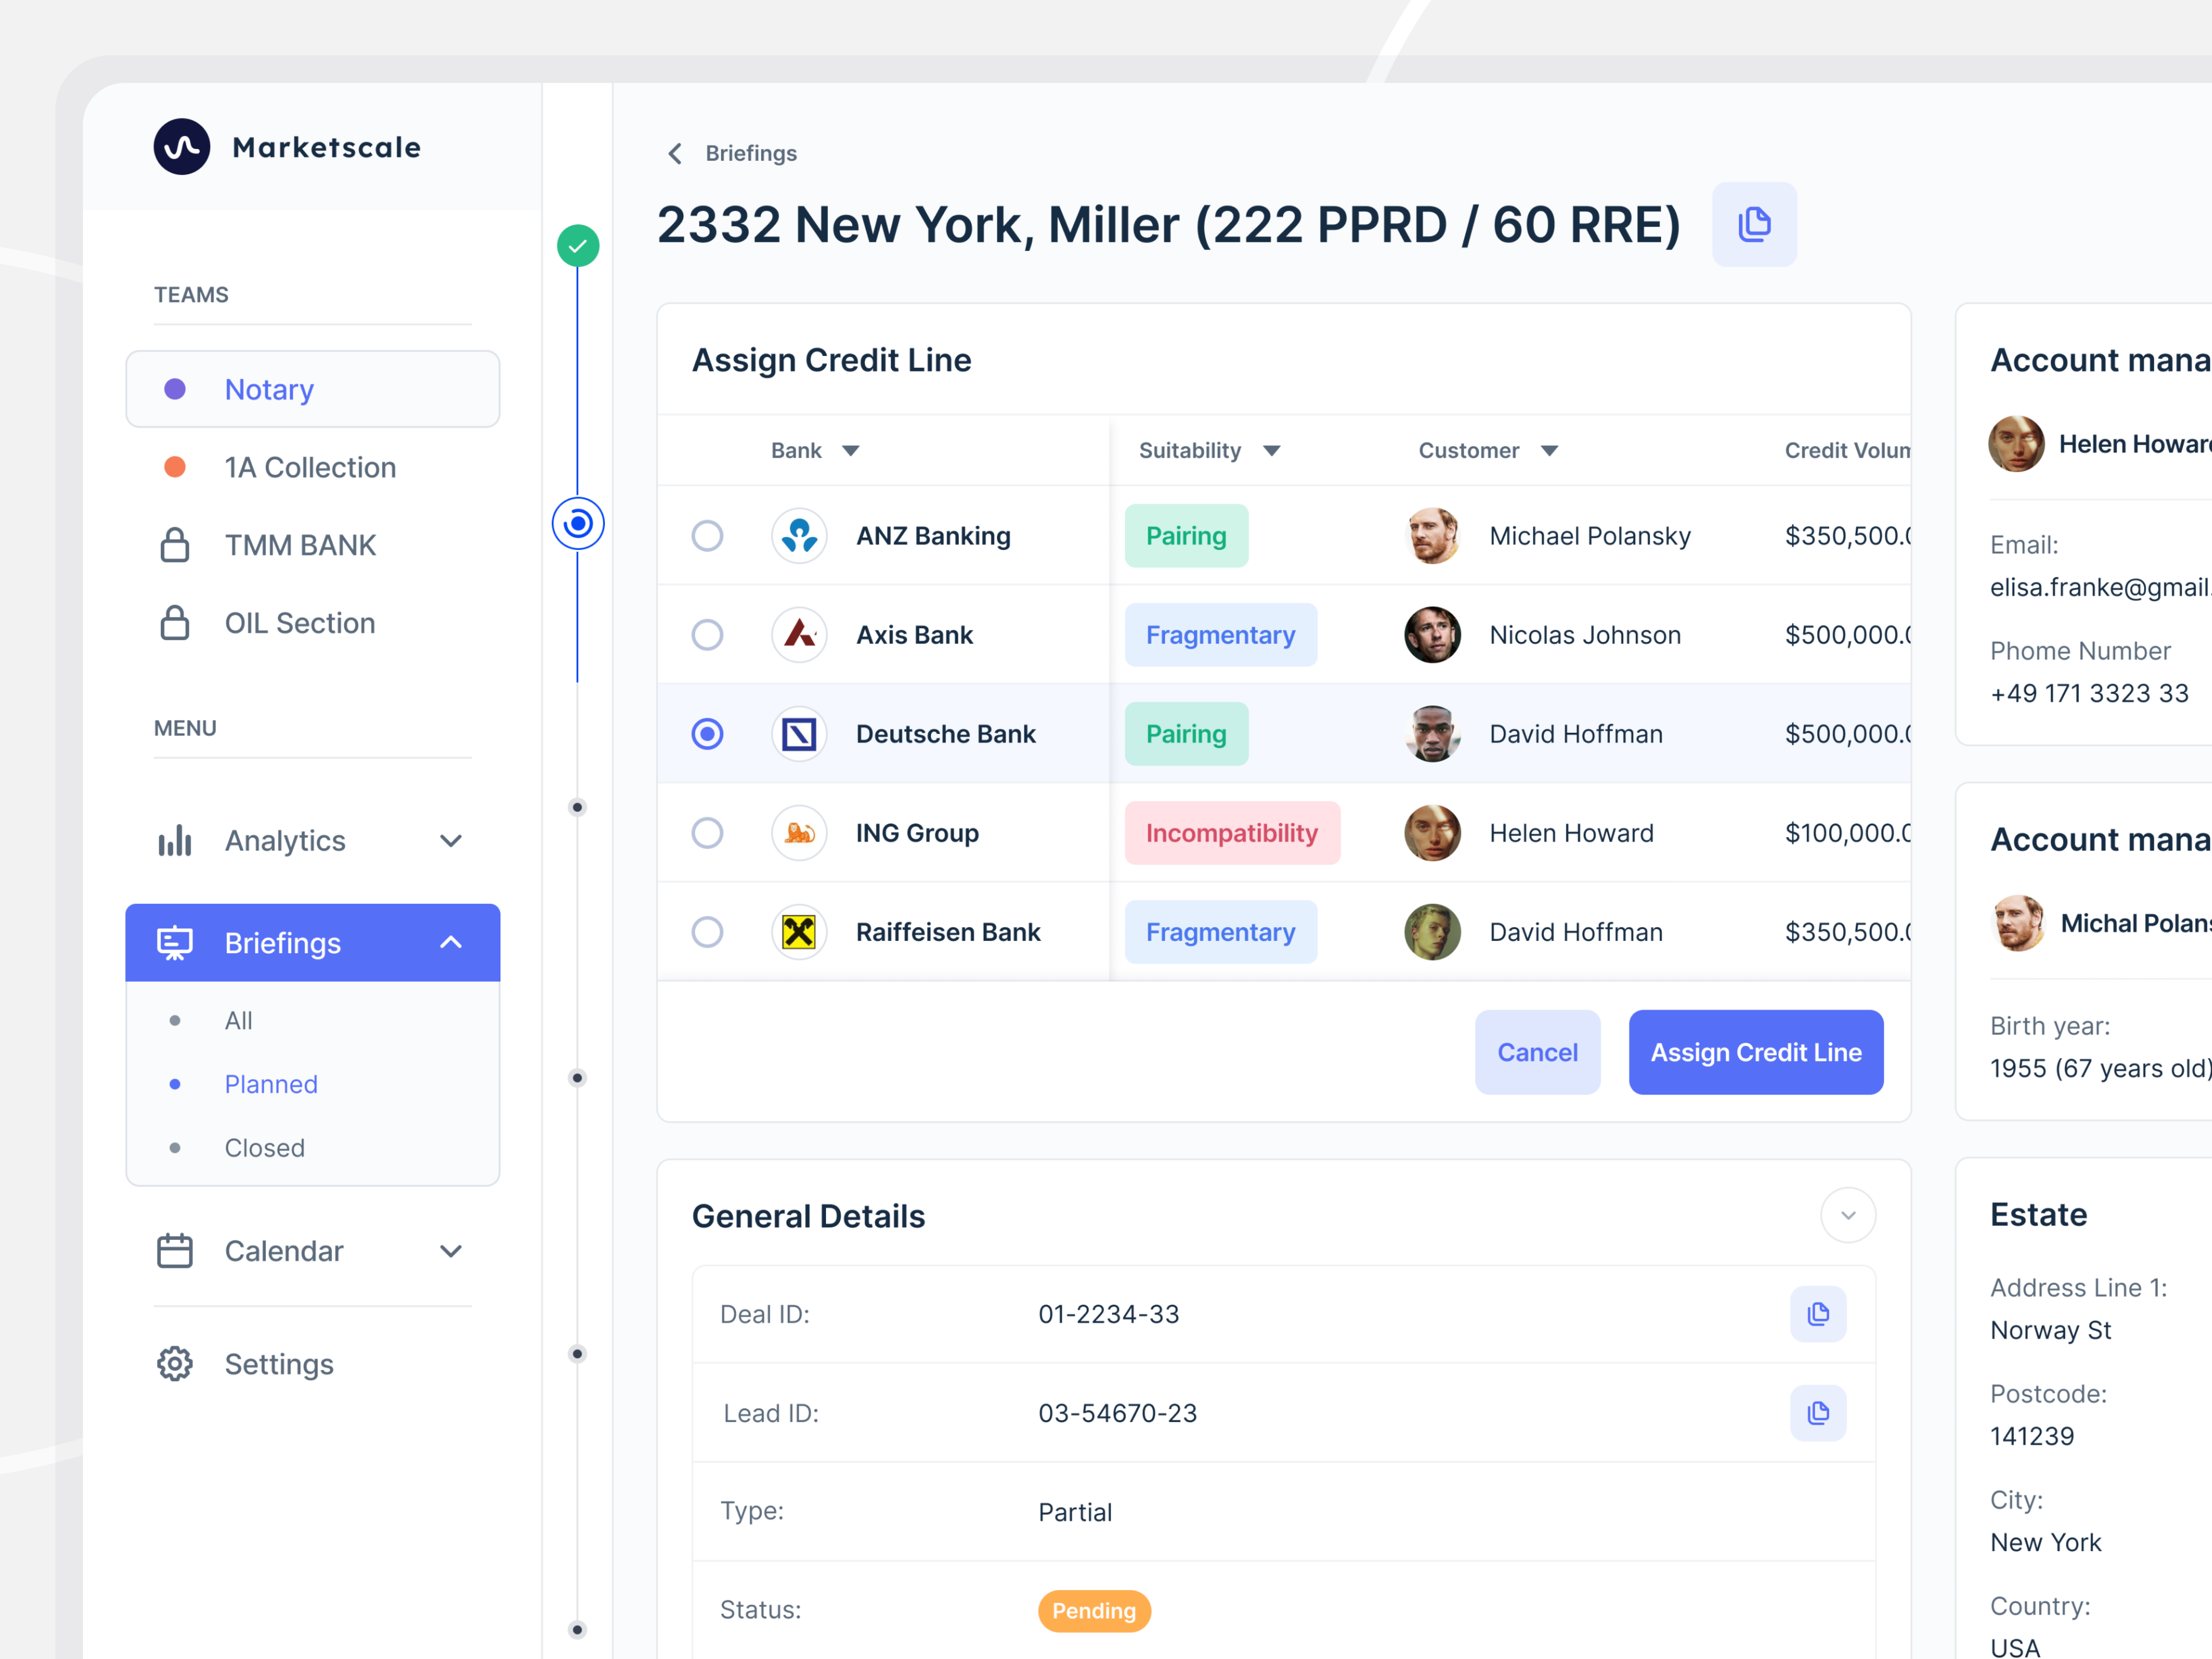2212x1659 pixels.
Task: Click the TMM BANK lock icon
Action: (x=175, y=545)
